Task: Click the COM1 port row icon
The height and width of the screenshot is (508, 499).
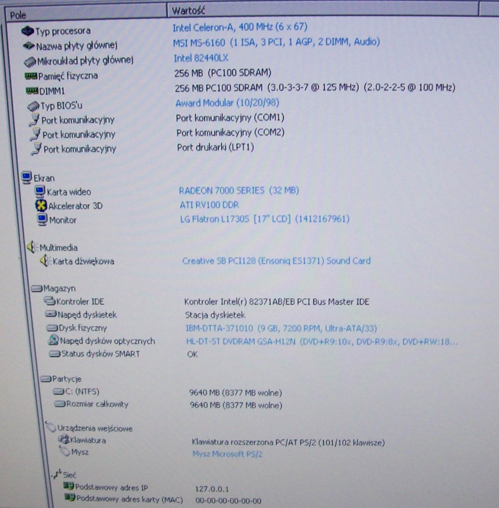Action: point(34,120)
